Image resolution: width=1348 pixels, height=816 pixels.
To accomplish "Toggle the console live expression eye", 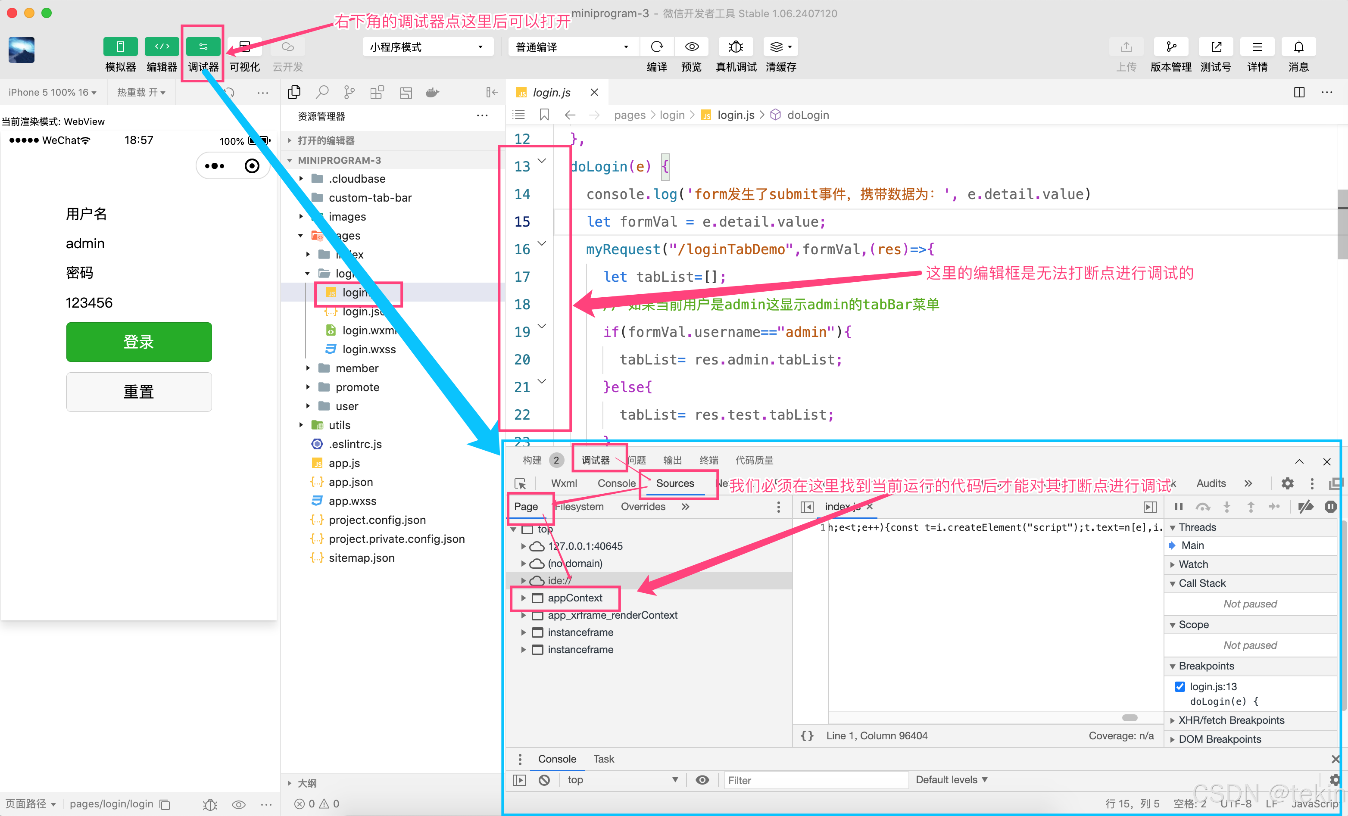I will pos(702,779).
